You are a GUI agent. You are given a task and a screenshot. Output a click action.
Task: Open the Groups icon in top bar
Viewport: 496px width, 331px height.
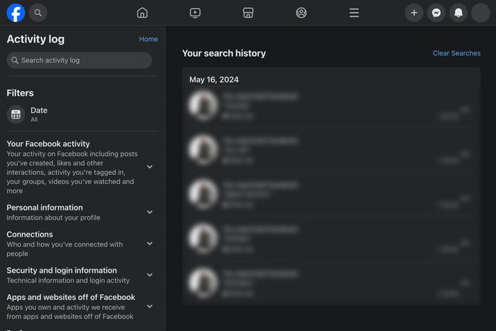point(301,13)
